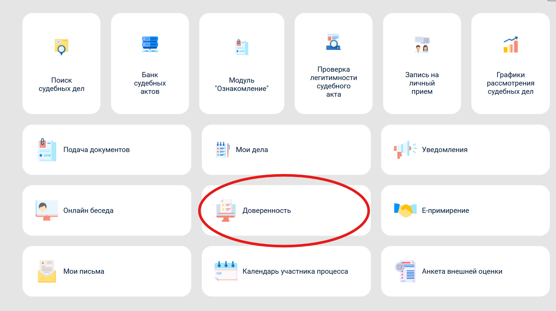Click the notepad with pen icon on Мои дела

(223, 149)
